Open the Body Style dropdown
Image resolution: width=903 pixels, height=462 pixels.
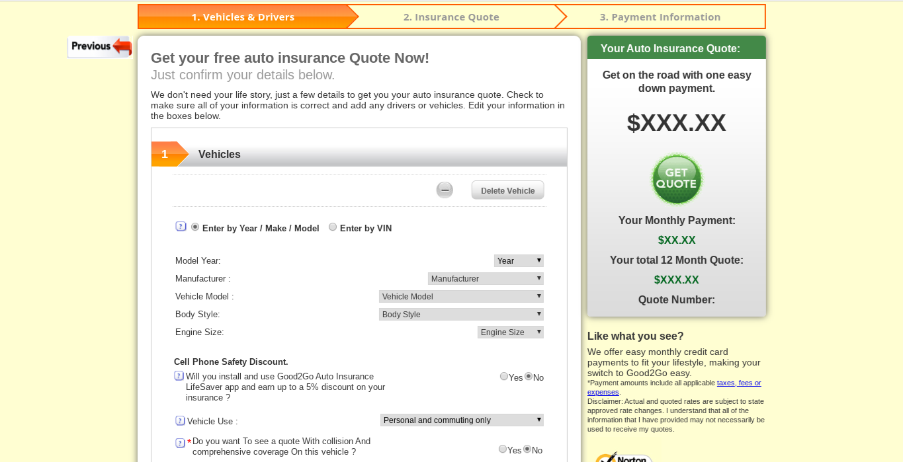click(x=461, y=314)
